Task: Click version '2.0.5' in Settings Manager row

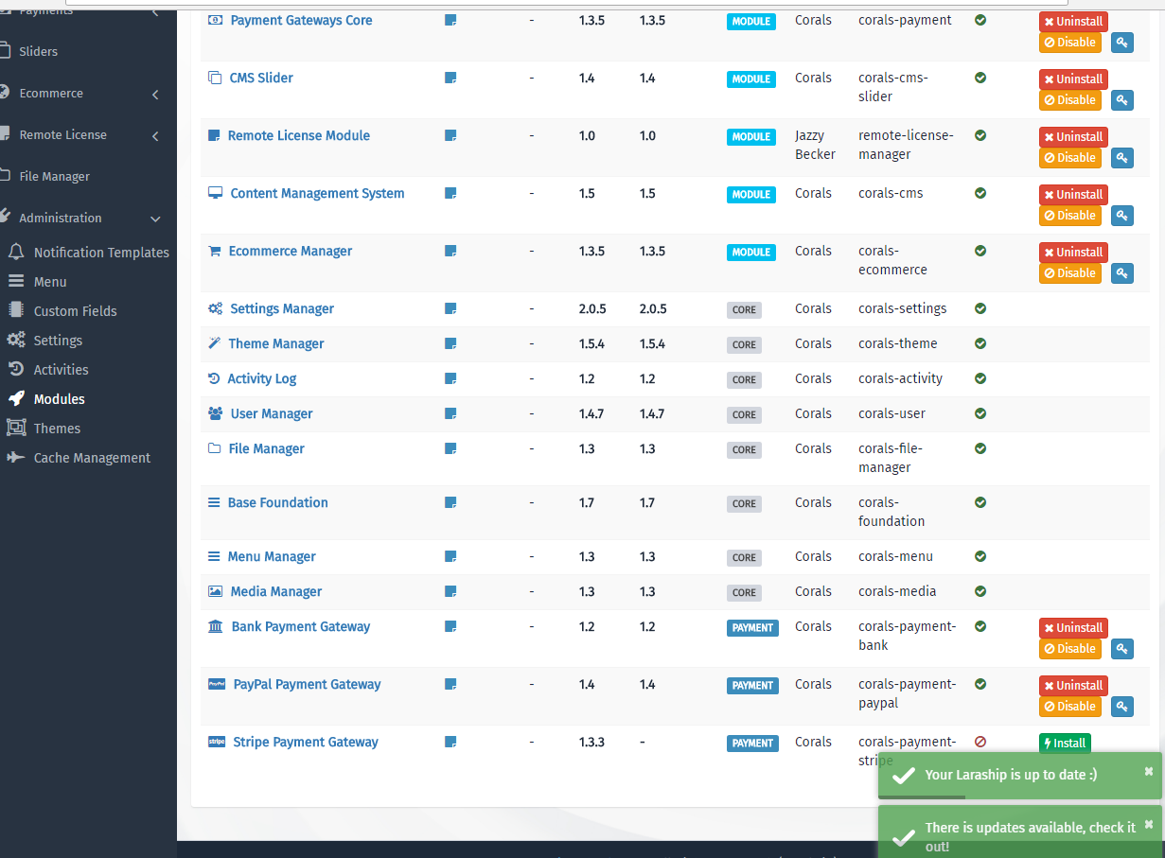Action: 592,308
